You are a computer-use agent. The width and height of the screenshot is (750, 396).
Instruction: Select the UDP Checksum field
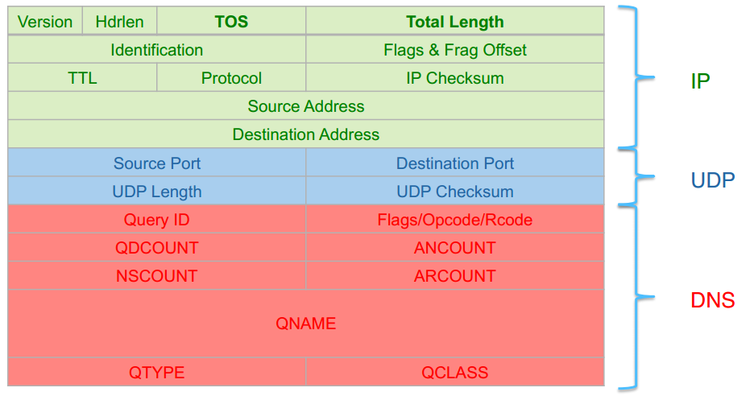coord(454,192)
